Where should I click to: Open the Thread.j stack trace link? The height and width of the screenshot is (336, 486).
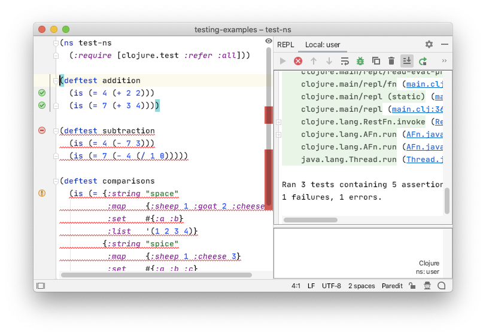point(424,160)
